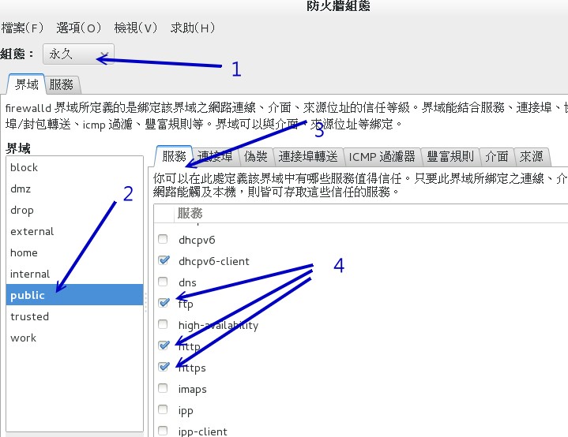Open the 檢視(V) menu
568x437 pixels.
136,28
